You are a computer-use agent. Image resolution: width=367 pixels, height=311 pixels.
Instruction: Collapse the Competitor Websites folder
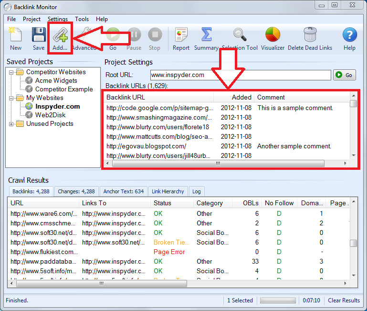click(11, 72)
